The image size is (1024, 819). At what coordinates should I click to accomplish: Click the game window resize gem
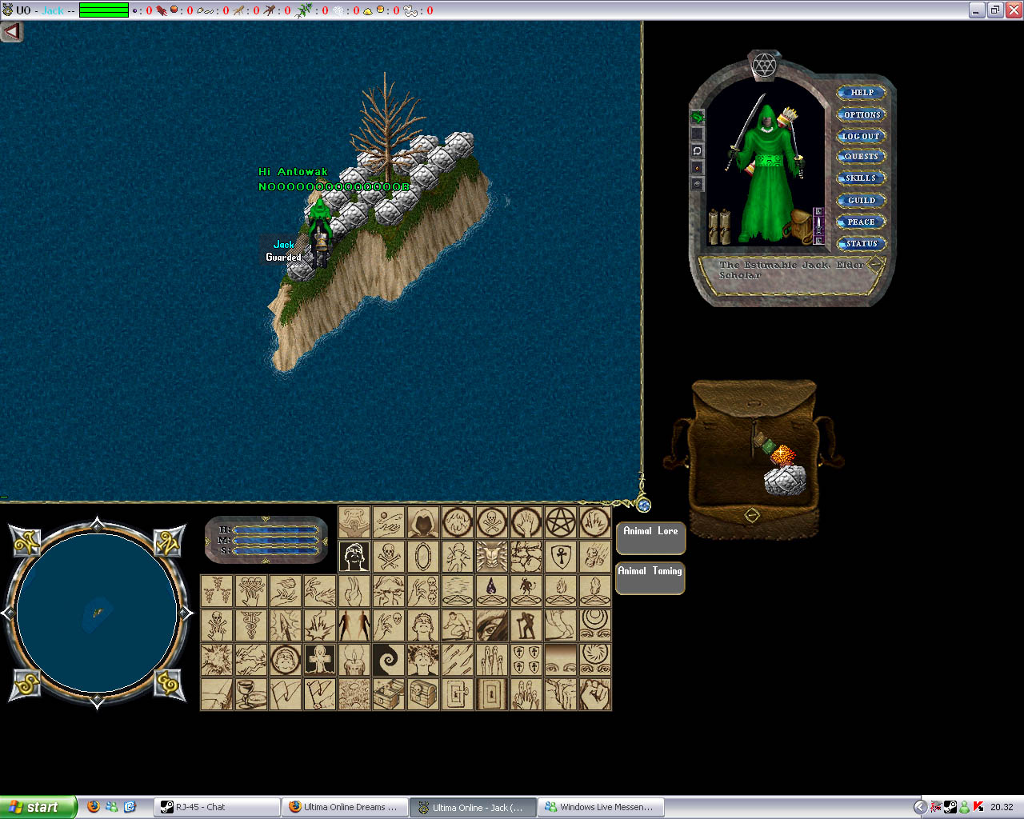(x=644, y=505)
